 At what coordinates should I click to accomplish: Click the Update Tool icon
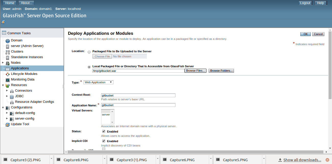[8, 124]
